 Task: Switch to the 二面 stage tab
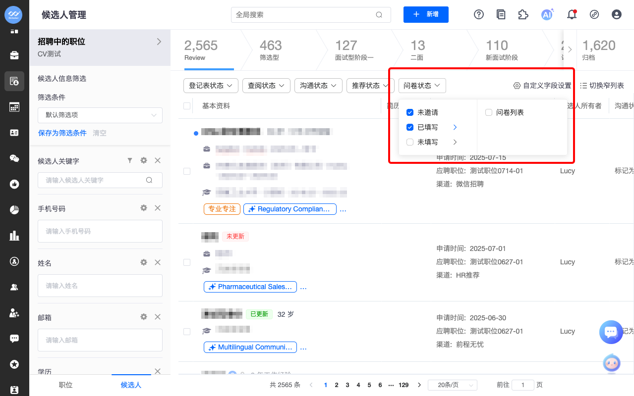click(x=417, y=49)
